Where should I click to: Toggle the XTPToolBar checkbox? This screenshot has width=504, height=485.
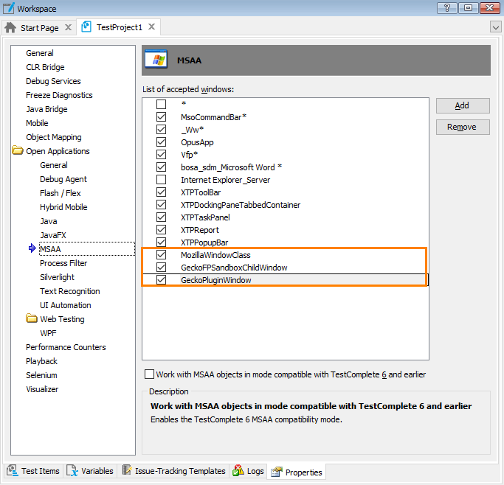coord(162,192)
